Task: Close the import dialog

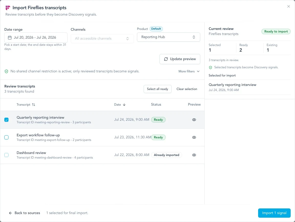Action: tap(288, 6)
